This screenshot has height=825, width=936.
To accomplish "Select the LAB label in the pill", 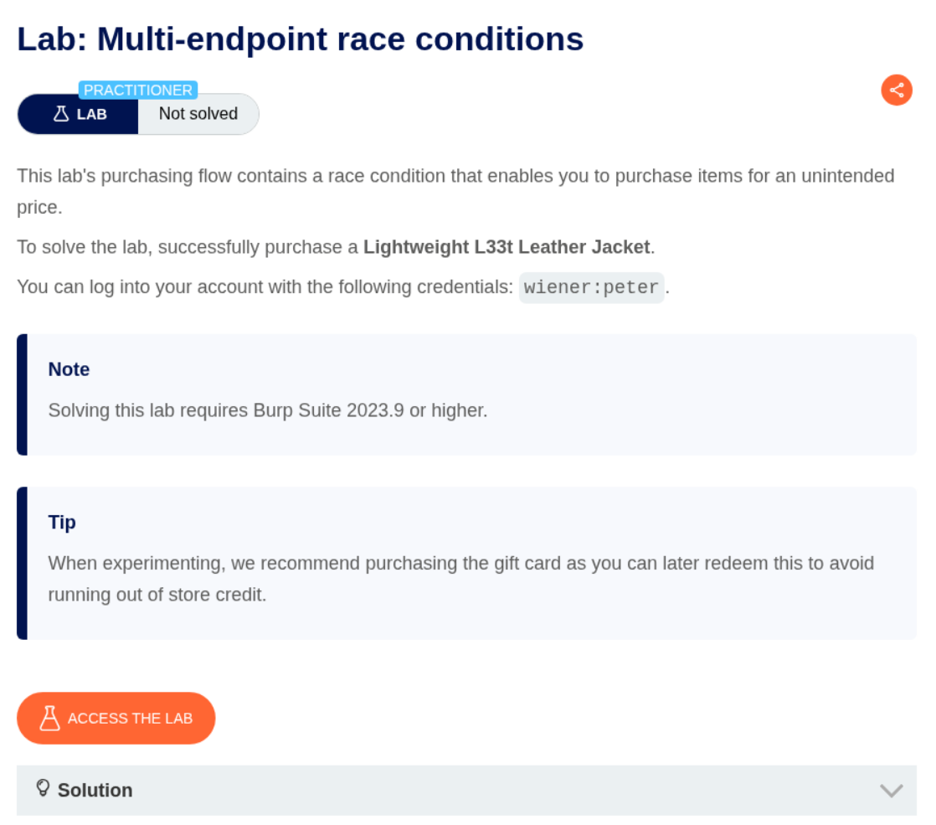I will tap(92, 114).
